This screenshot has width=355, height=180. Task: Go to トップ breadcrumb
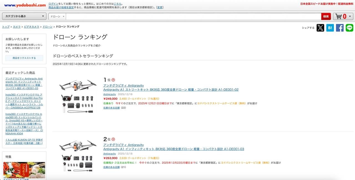point(6,27)
